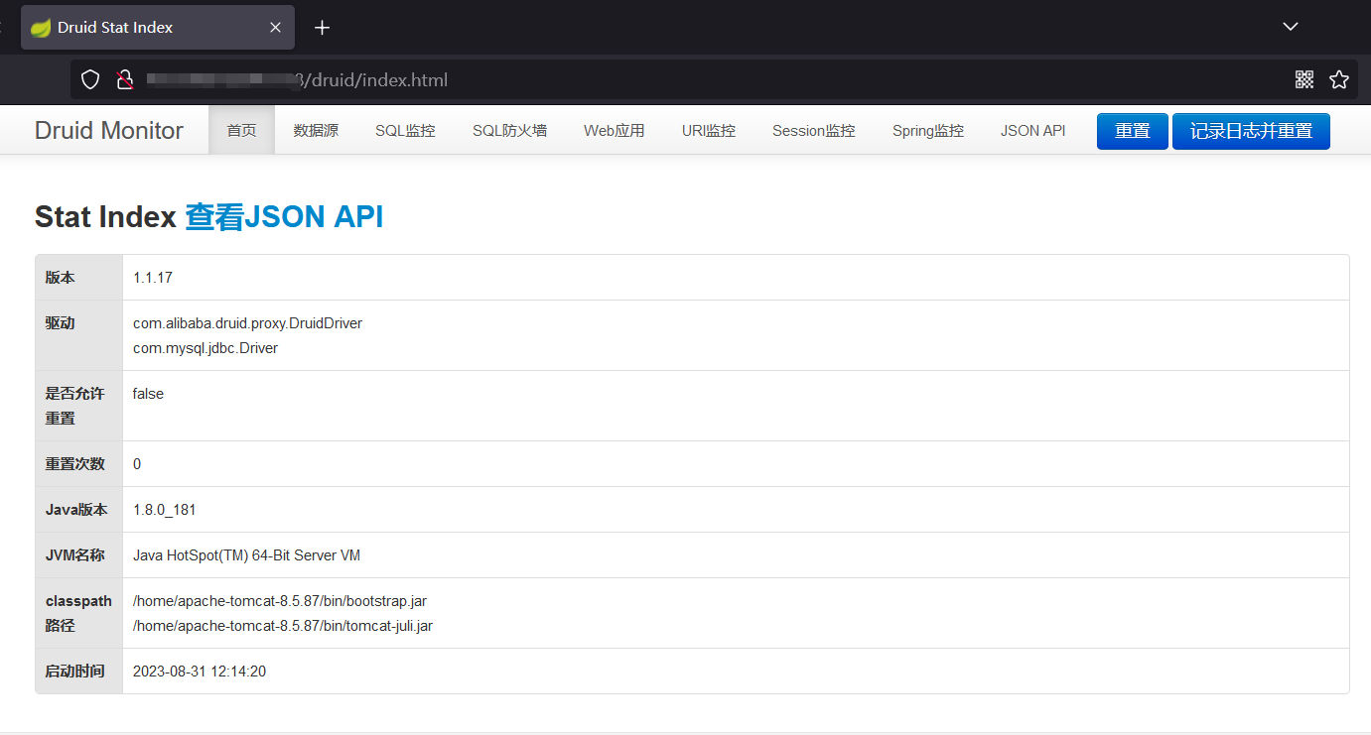Click the 是否允许重置 row label
This screenshot has height=735, width=1371.
[74, 406]
